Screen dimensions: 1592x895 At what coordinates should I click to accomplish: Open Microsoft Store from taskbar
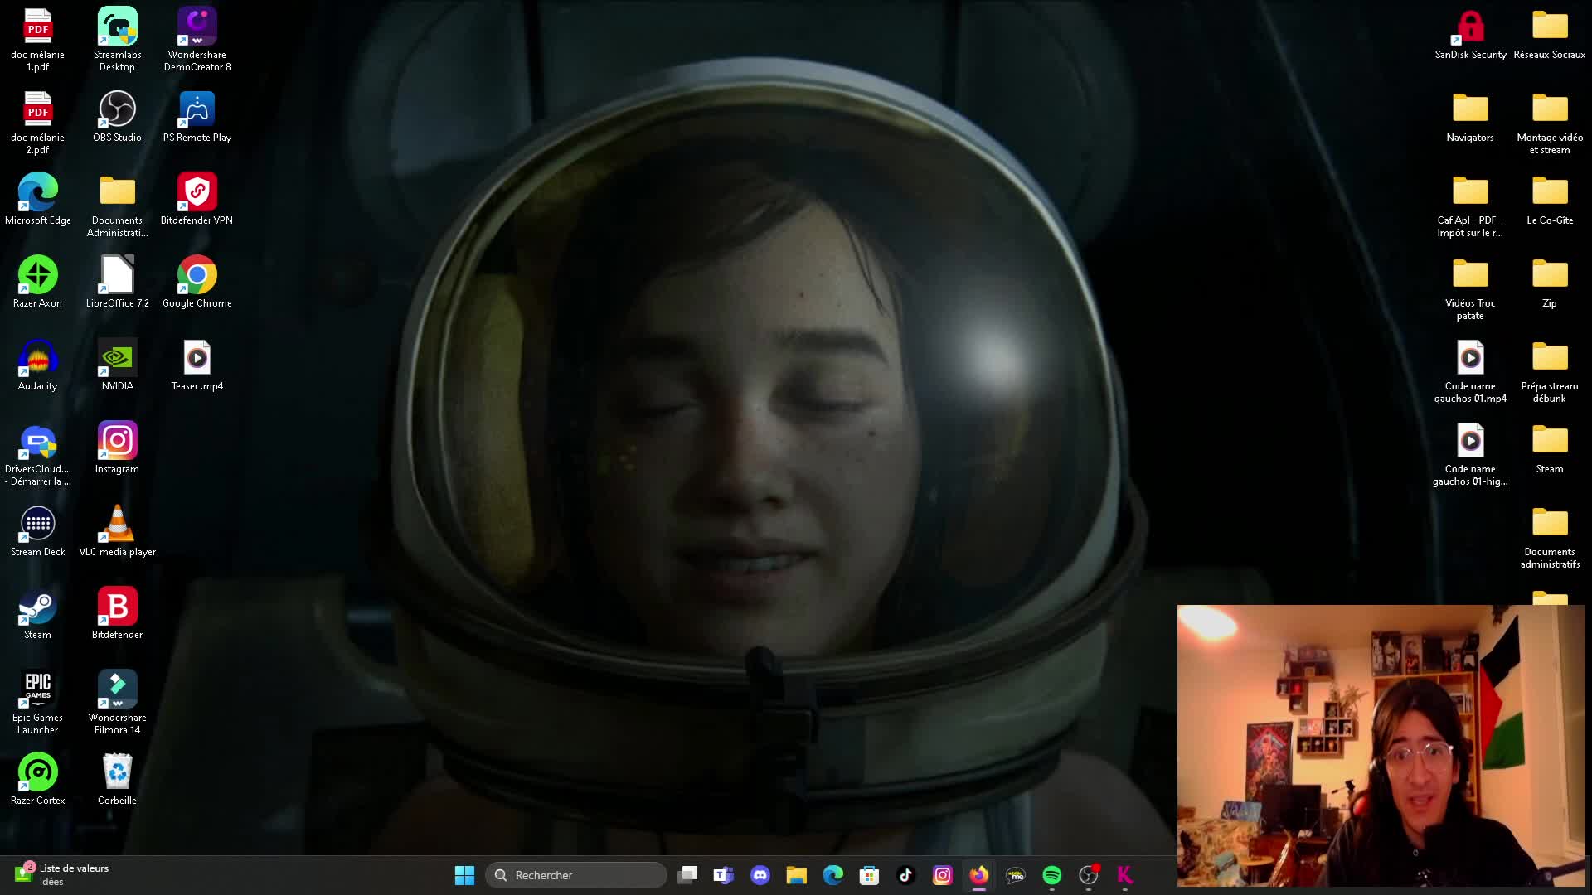coord(870,875)
